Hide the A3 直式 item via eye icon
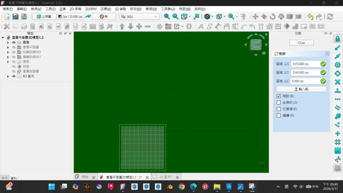Viewport: 343px width, 193px height. click(13, 76)
